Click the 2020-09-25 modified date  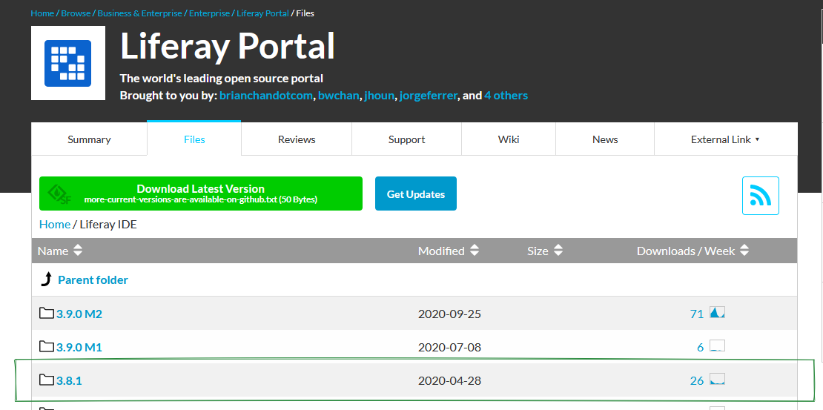tap(449, 314)
